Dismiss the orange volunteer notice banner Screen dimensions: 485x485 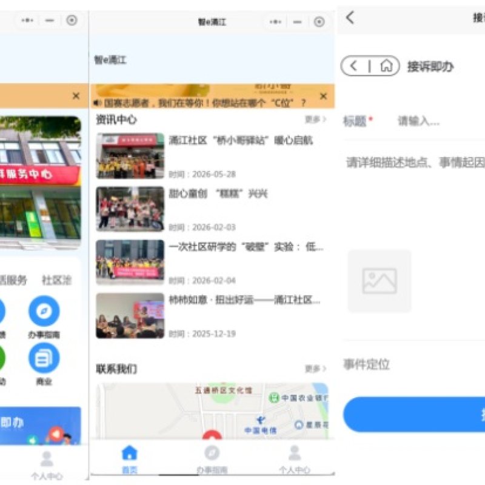tap(323, 96)
